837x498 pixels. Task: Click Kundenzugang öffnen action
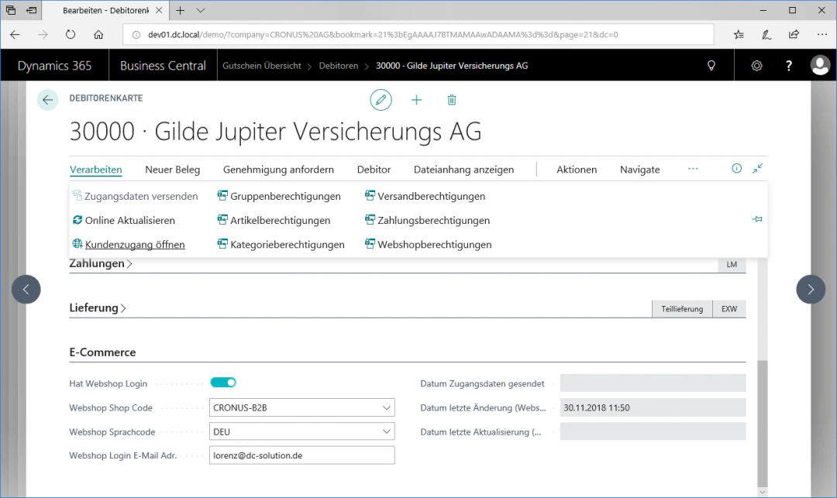point(129,244)
